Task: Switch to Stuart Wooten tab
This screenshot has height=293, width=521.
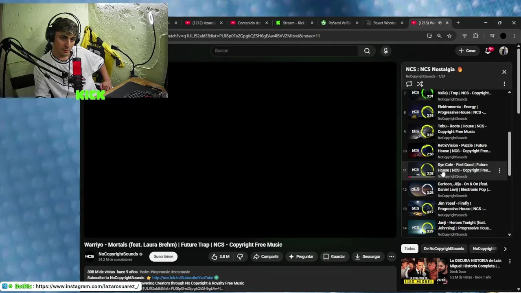Action: point(383,23)
